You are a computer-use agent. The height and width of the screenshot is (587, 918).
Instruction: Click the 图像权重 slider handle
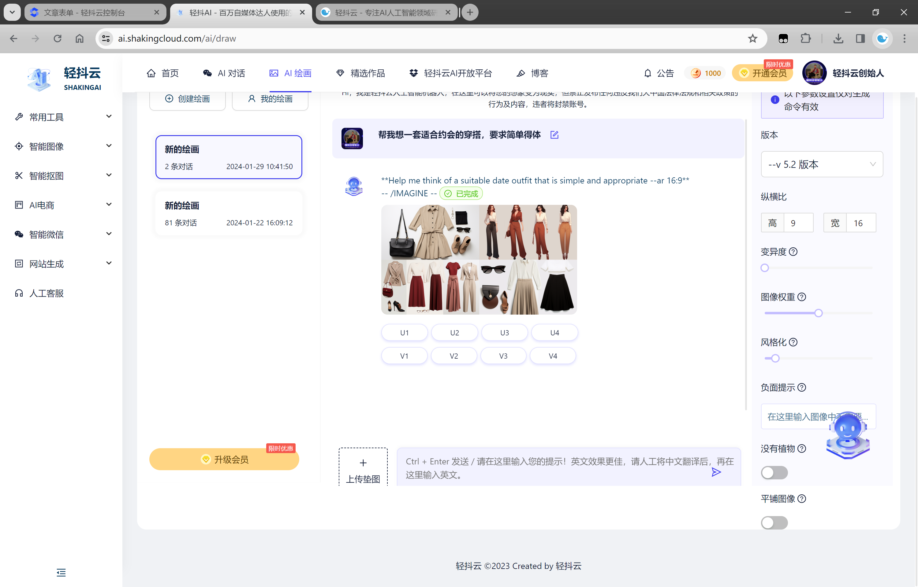pos(818,313)
